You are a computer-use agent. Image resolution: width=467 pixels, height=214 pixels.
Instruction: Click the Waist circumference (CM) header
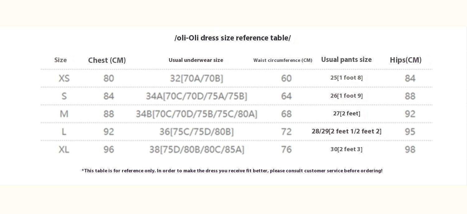[283, 60]
